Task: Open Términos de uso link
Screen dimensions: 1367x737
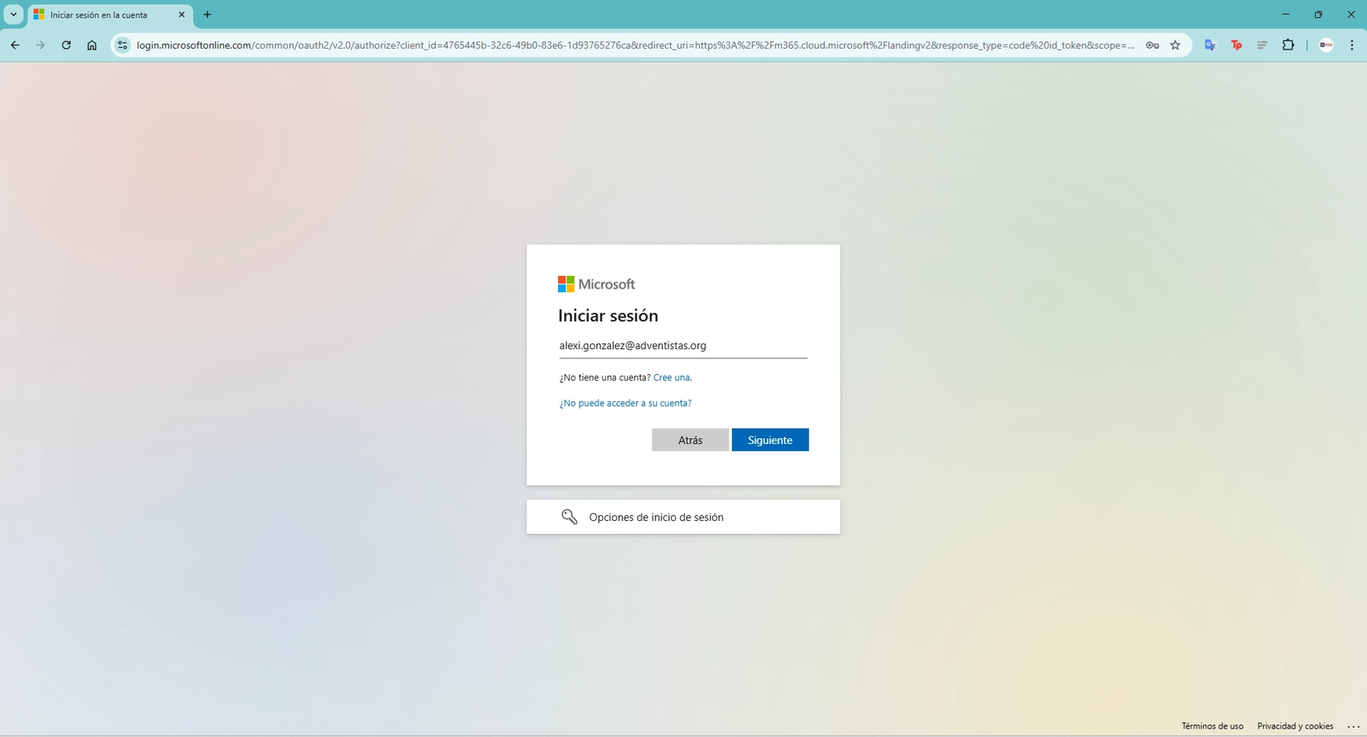Action: click(x=1212, y=726)
